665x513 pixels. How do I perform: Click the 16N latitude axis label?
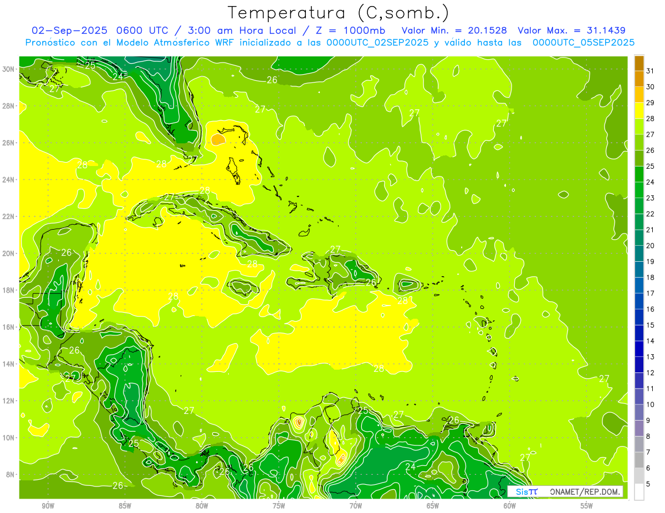coord(8,327)
